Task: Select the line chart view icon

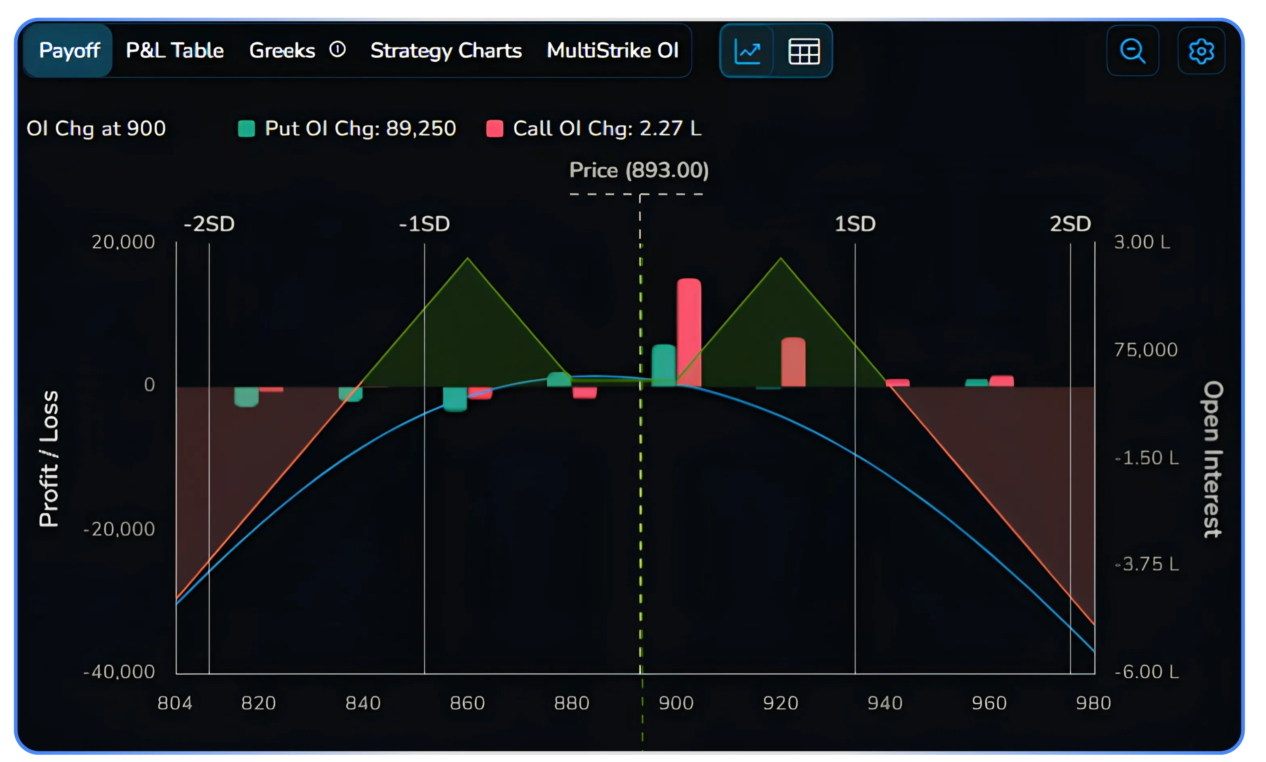Action: click(748, 51)
